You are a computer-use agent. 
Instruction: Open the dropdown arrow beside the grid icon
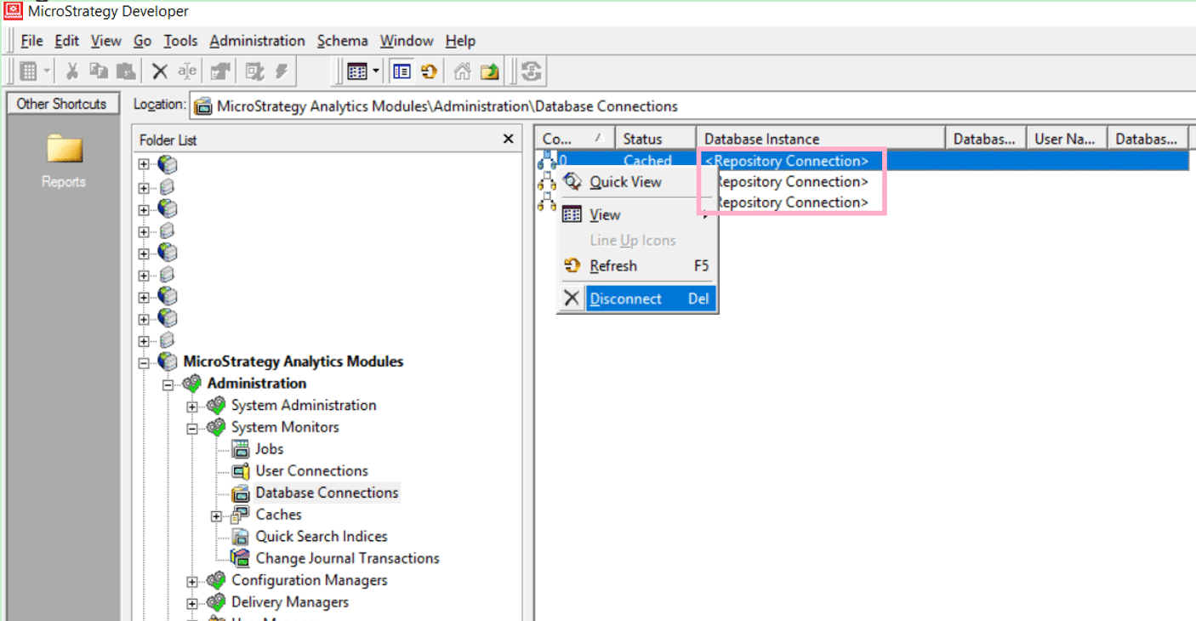[47, 71]
